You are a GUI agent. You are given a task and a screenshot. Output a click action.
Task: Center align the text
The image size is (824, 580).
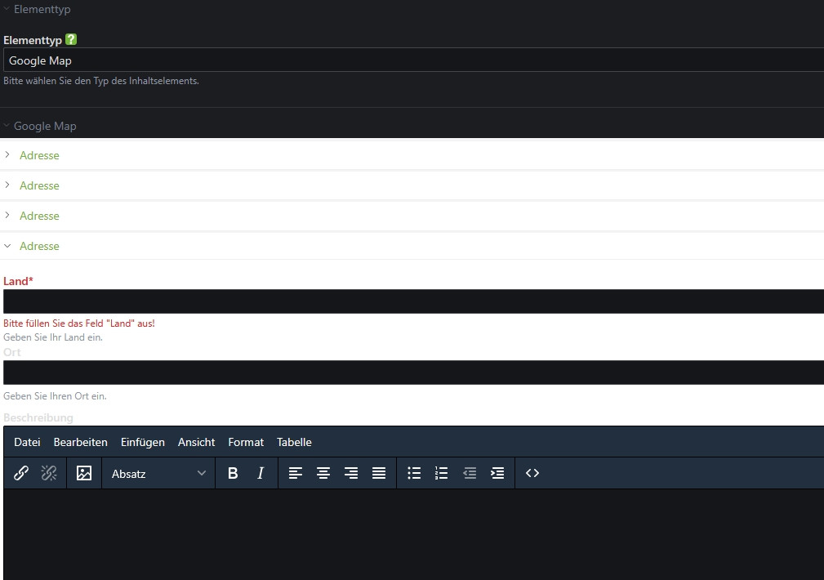click(323, 473)
